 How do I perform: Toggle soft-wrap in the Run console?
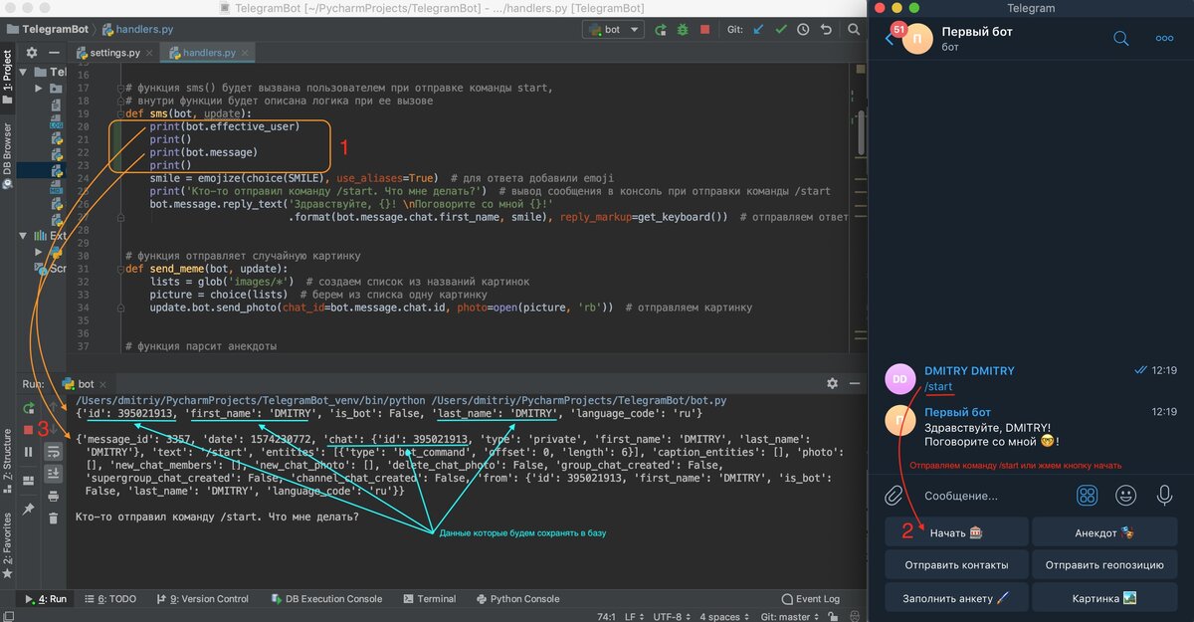[x=53, y=450]
